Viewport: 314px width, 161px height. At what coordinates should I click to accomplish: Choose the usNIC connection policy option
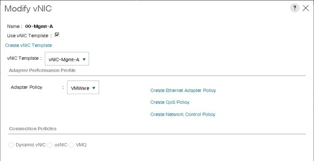50,145
